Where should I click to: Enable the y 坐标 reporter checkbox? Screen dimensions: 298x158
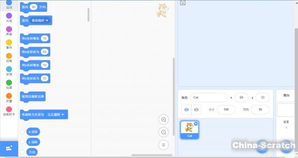[22, 142]
